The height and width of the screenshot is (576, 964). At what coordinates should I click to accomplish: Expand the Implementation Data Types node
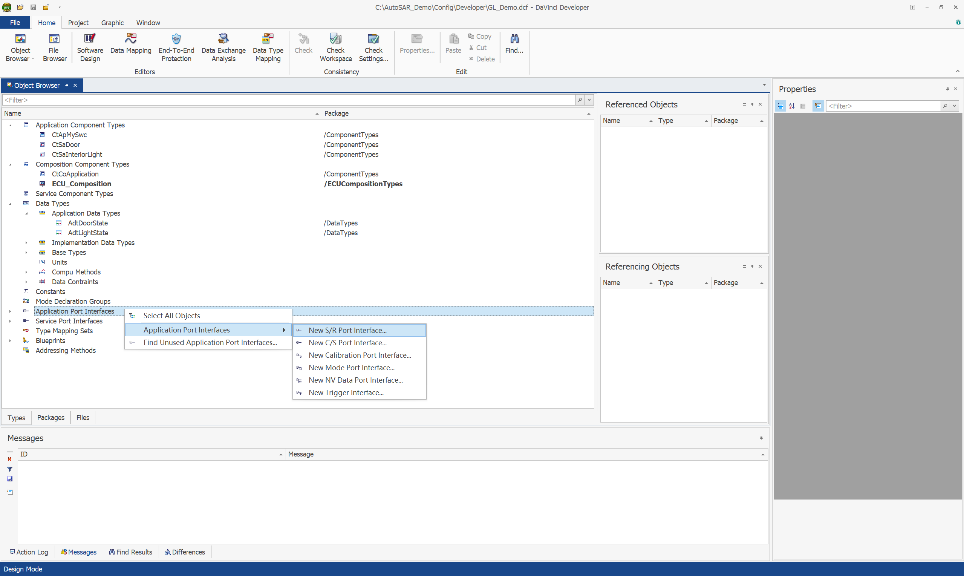pyautogui.click(x=26, y=243)
